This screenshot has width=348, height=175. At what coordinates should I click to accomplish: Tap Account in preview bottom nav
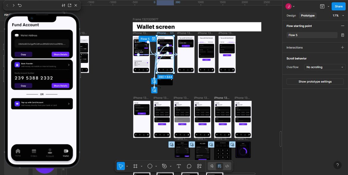(50, 153)
